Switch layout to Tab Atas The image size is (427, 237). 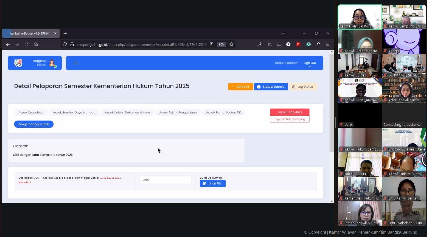click(289, 112)
